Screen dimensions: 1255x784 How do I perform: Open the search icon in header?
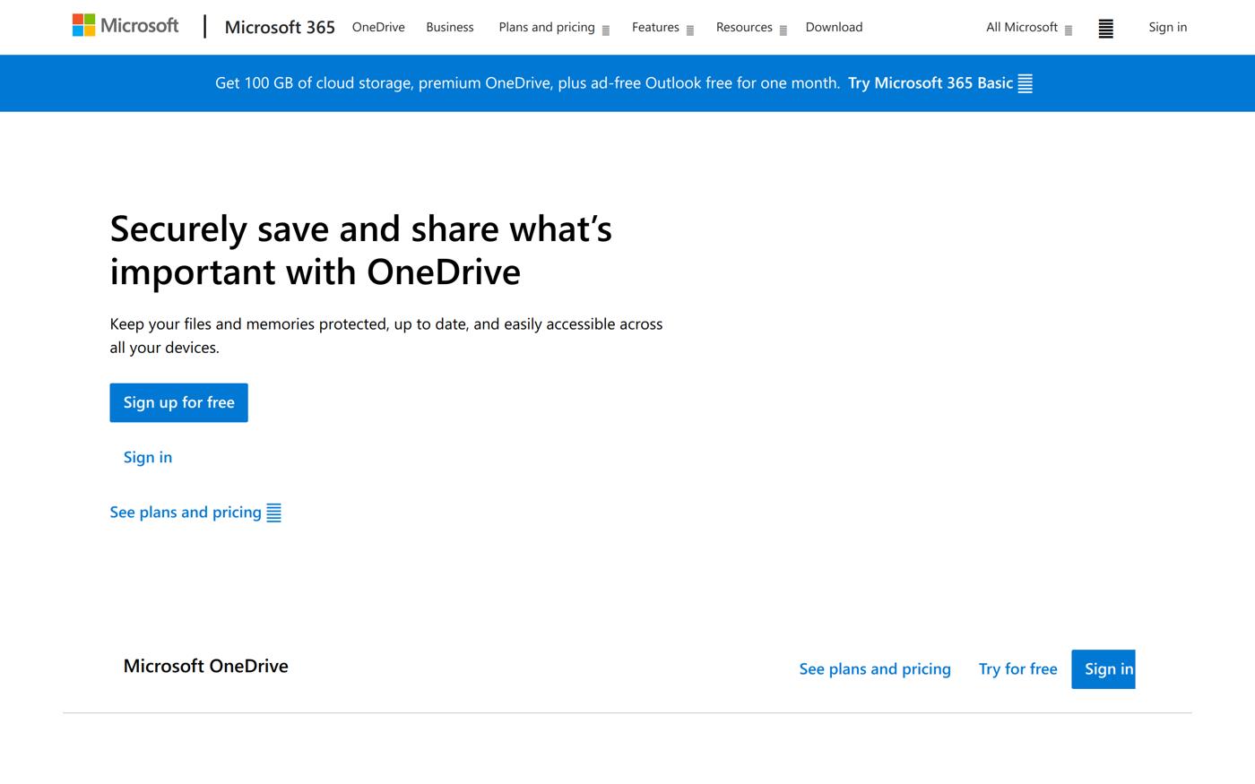(x=1106, y=29)
